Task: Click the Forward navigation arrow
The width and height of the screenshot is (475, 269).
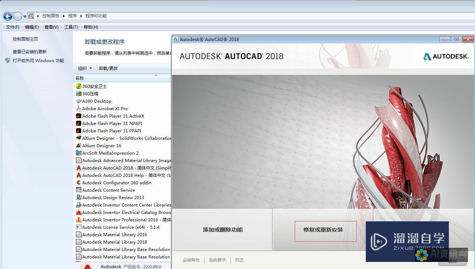Action: [x=18, y=16]
